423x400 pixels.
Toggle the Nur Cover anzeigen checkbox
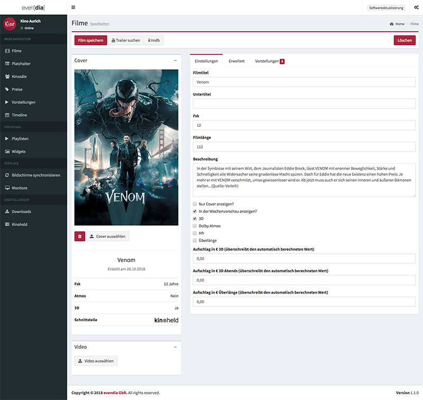click(x=195, y=204)
